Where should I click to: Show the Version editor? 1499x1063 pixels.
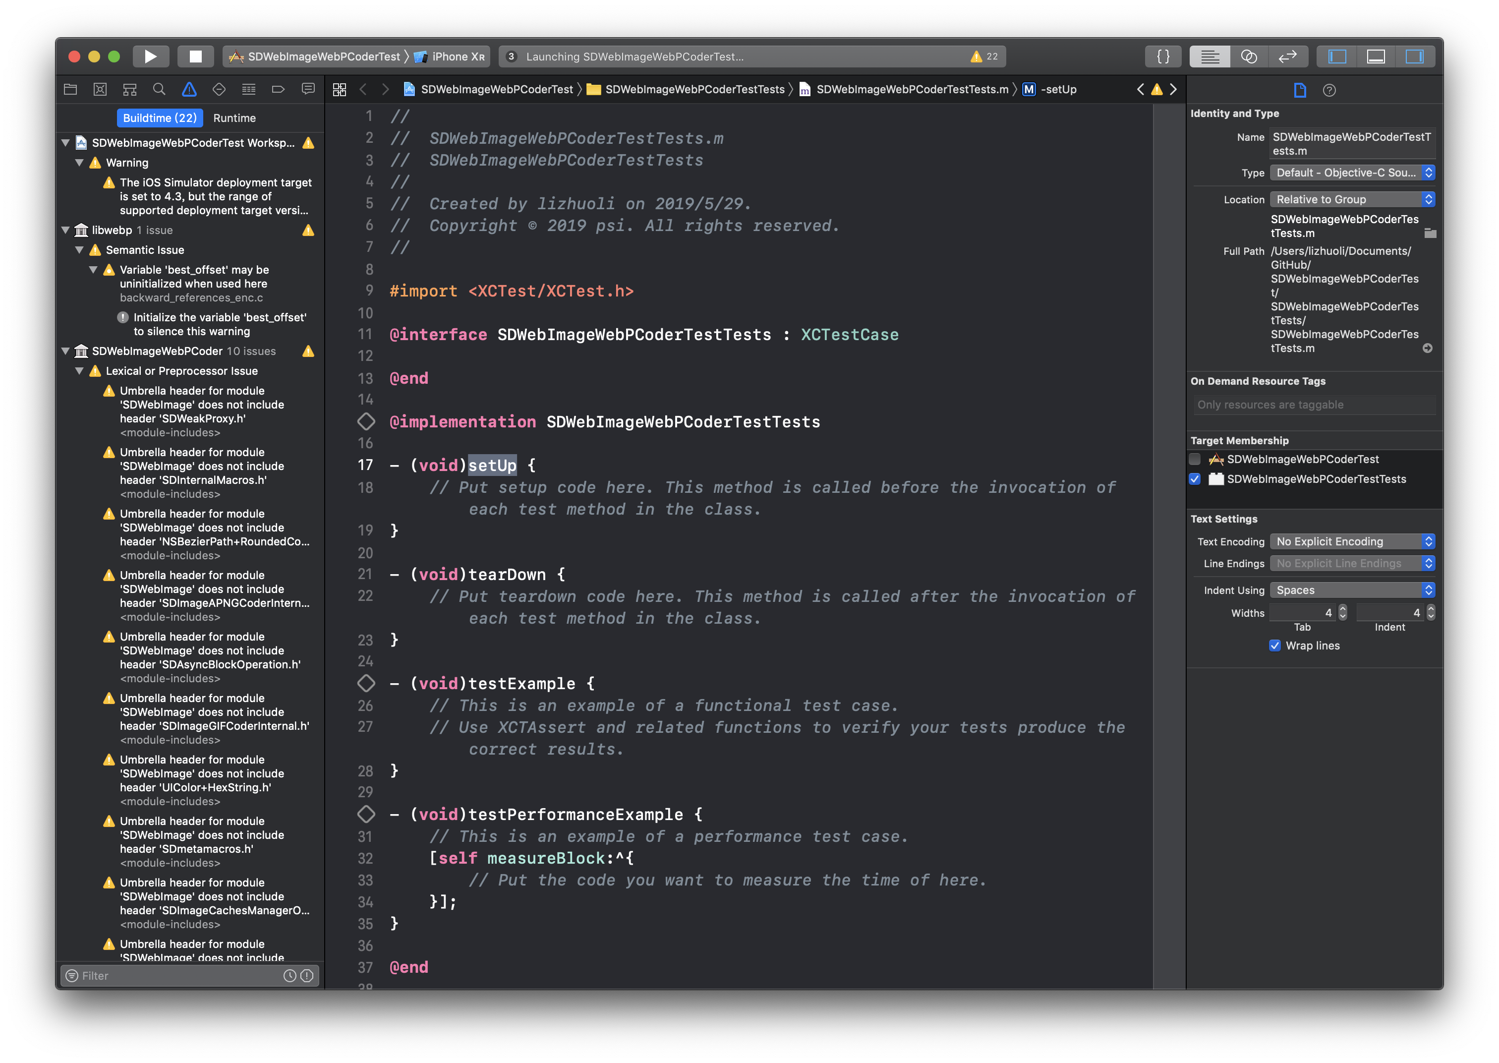[1287, 57]
